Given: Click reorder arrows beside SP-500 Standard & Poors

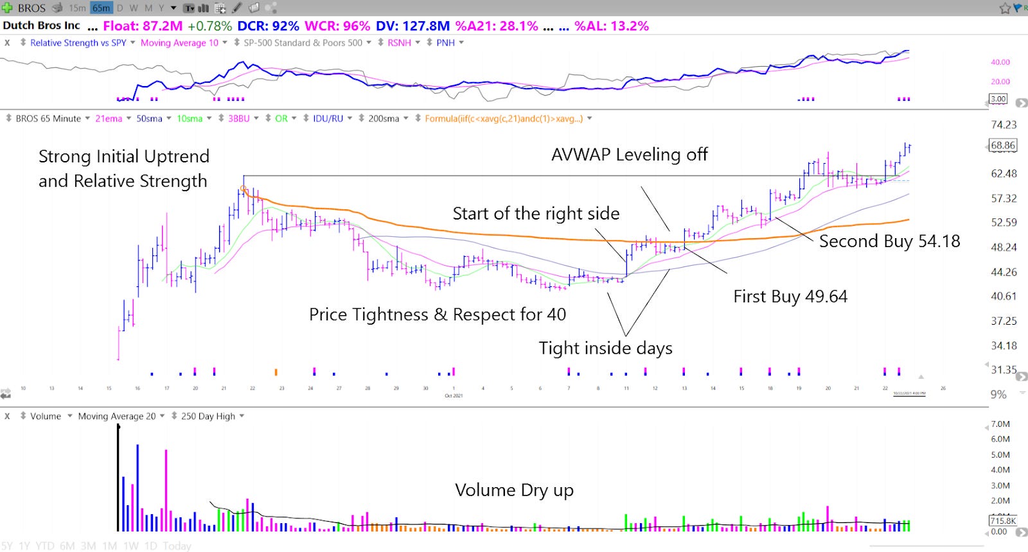Looking at the screenshot, I should click(236, 42).
